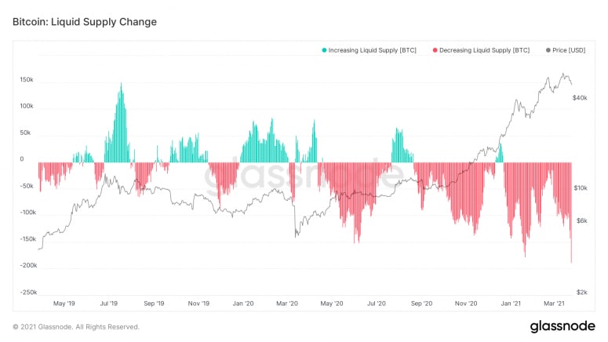The image size is (608, 342).
Task: Select the Jan '21 date label
Action: pos(512,303)
